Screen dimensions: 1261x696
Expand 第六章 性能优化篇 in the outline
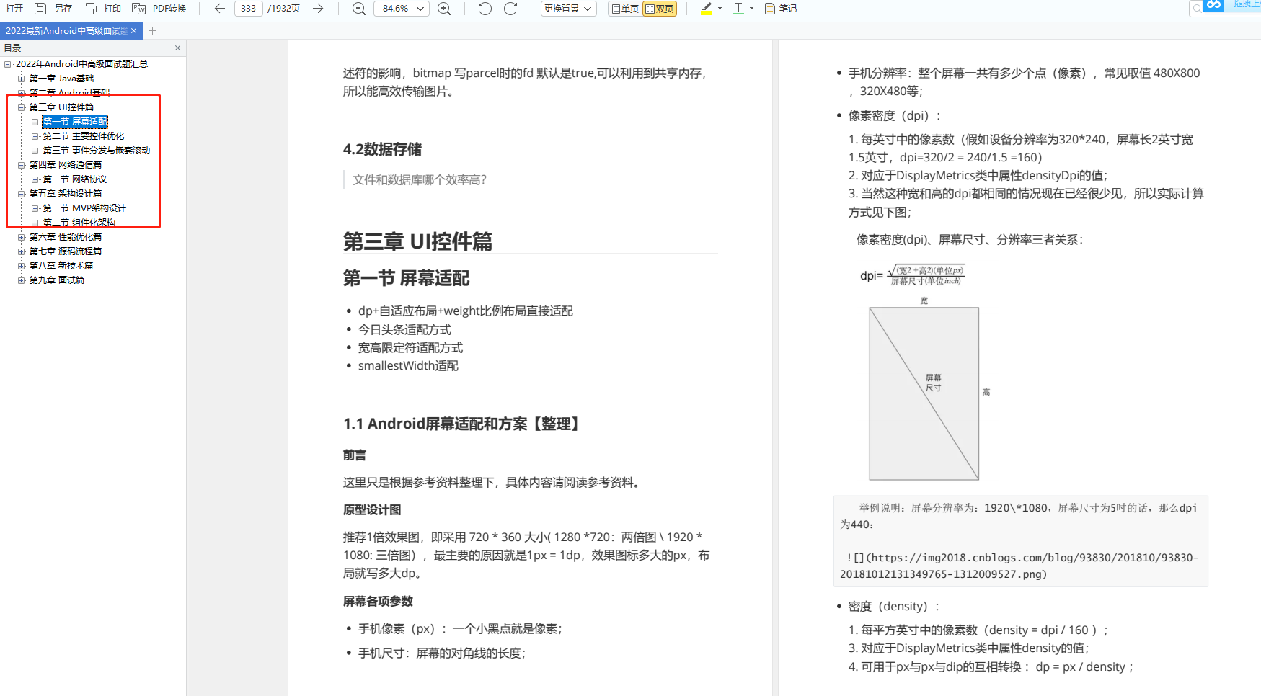click(x=22, y=237)
